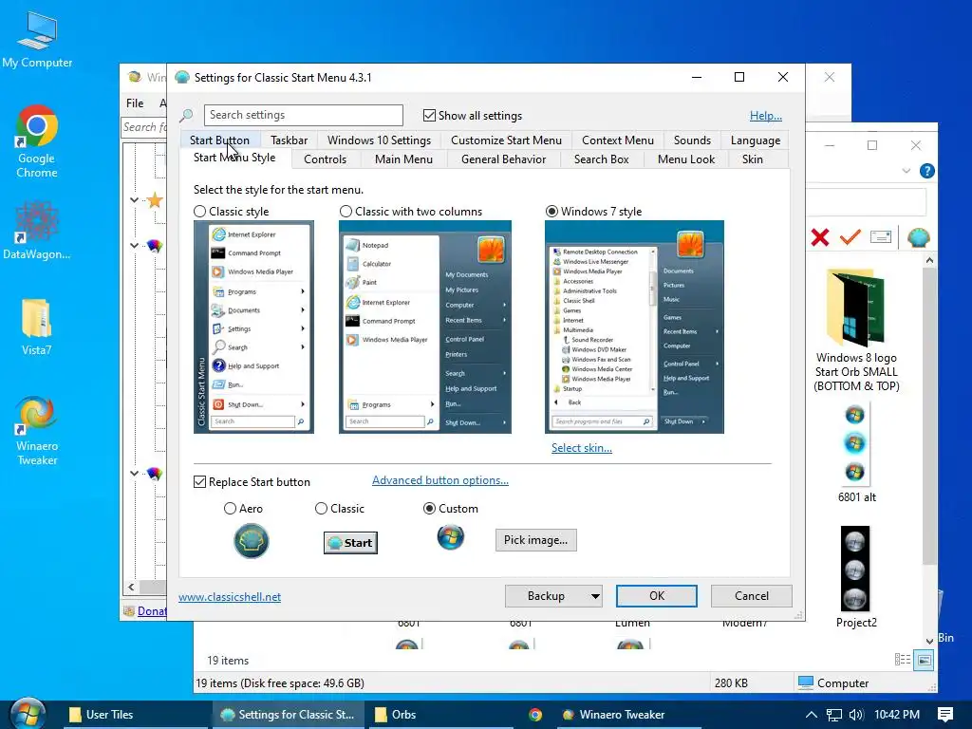Open Google Chrome desktop shortcut

[37, 141]
